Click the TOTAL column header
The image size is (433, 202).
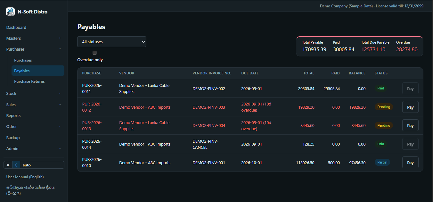click(x=309, y=73)
